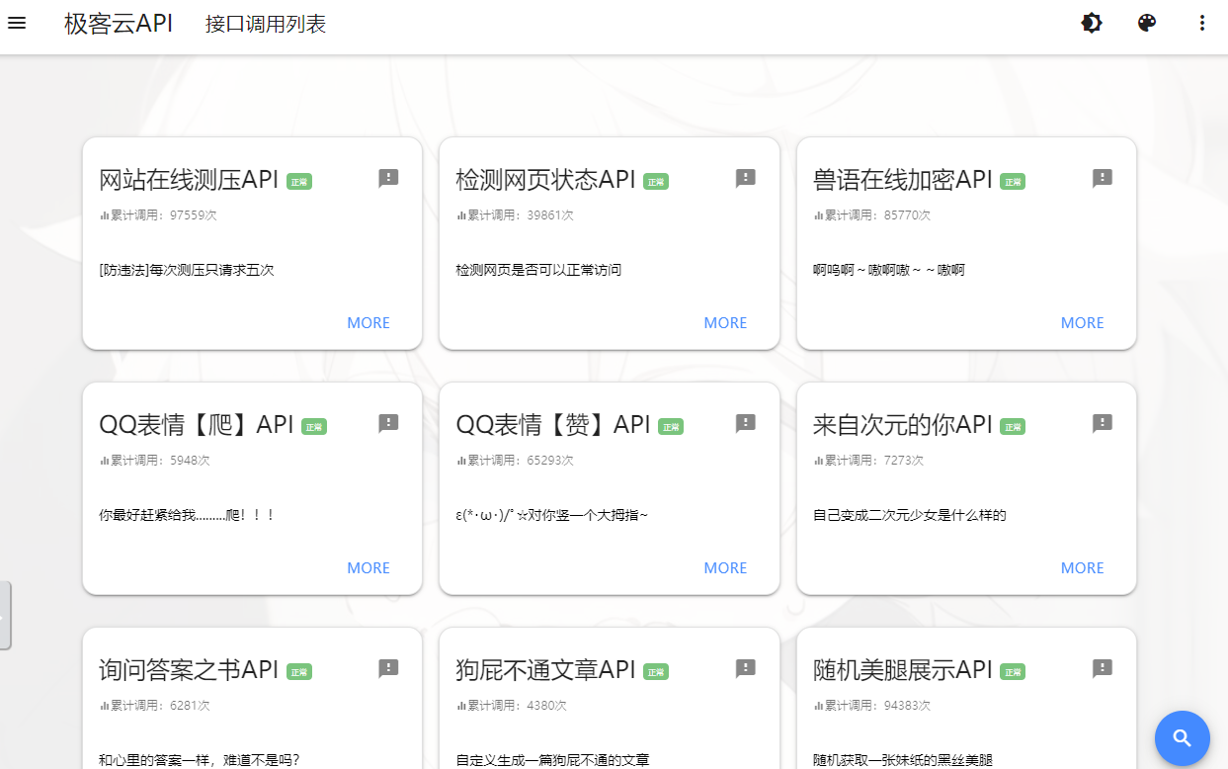Image resolution: width=1228 pixels, height=769 pixels.
Task: Click feedback icon on 来自次元的你API card
Action: pyautogui.click(x=1103, y=423)
